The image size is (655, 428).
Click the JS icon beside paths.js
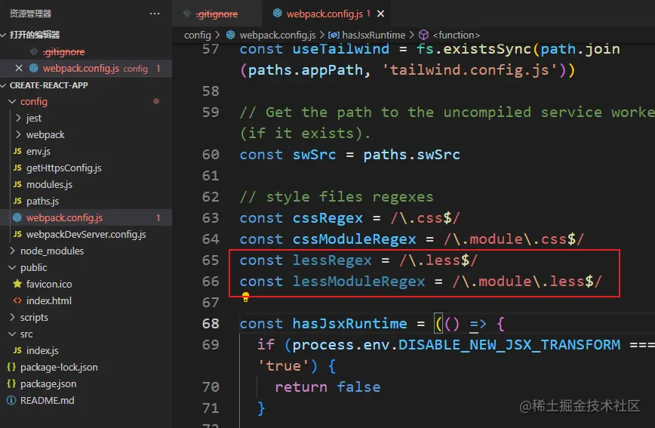17,201
